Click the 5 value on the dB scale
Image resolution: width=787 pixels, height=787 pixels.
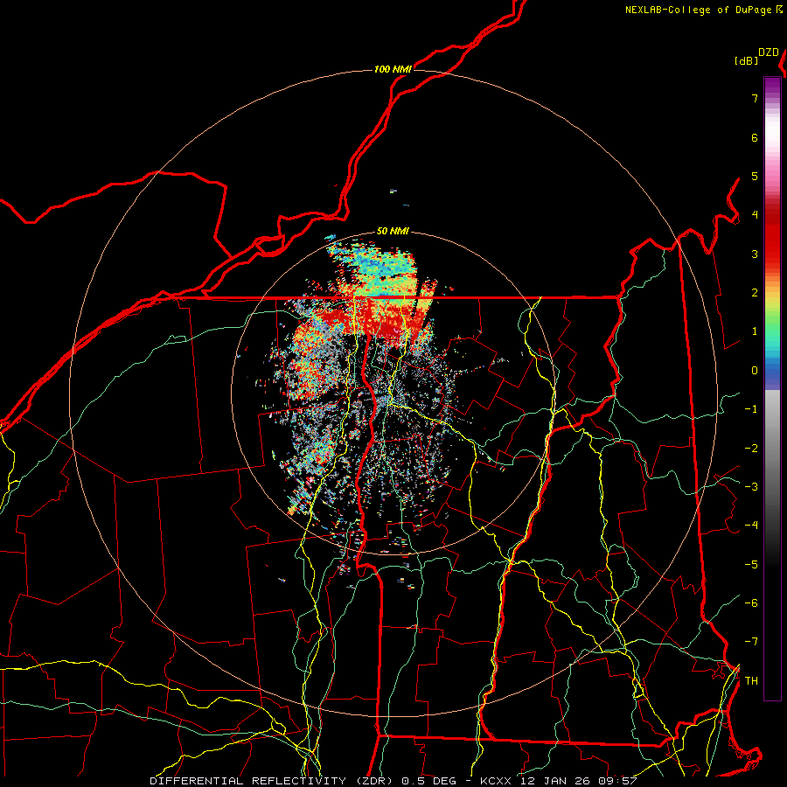[x=755, y=176]
